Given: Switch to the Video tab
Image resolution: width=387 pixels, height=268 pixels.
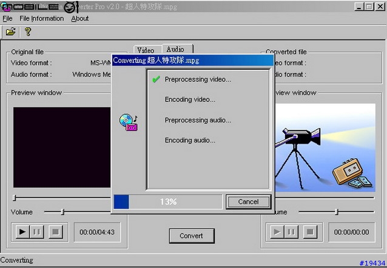Looking at the screenshot, I should pyautogui.click(x=146, y=50).
